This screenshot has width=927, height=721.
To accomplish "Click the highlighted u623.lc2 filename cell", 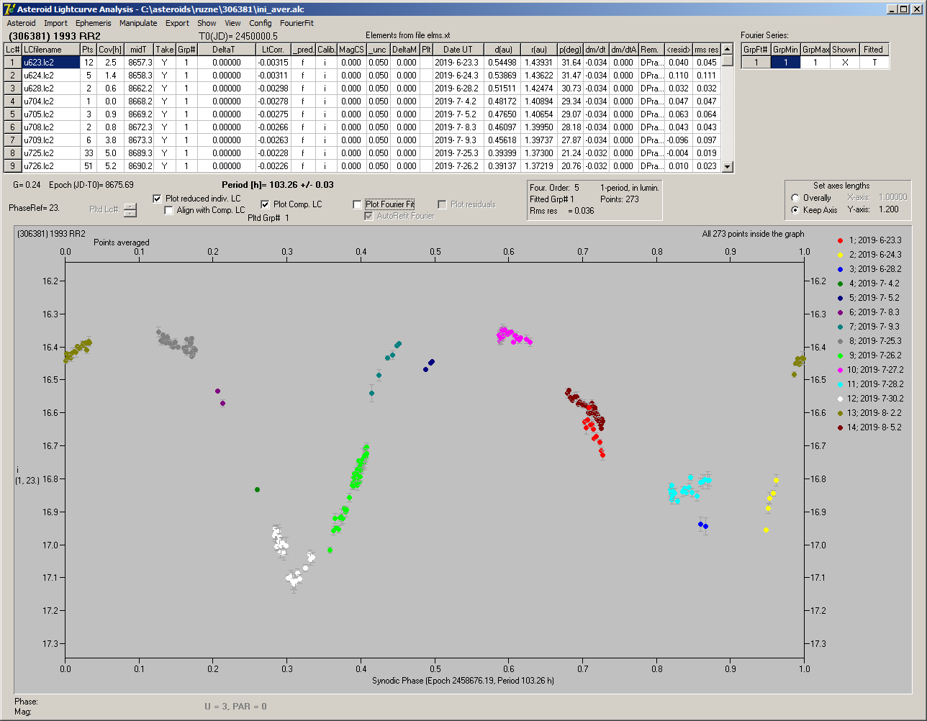I will (50, 63).
